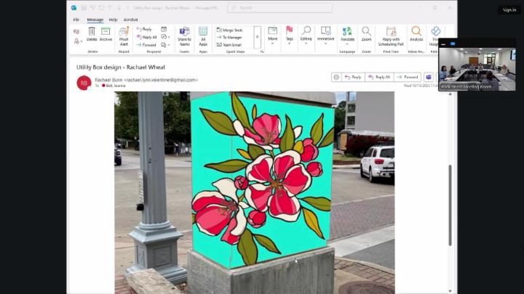Click the Search box in title bar
Screen dimensions: 524x294
pos(279,8)
